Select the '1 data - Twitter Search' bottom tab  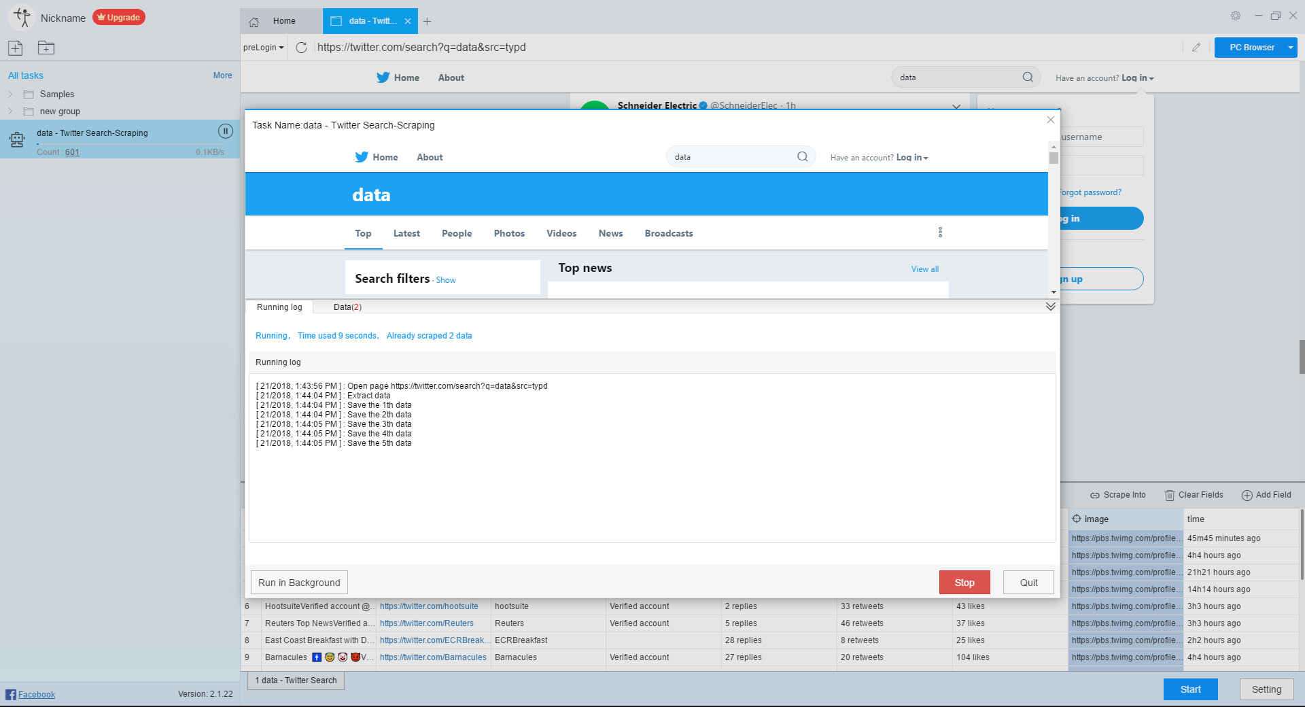point(296,680)
